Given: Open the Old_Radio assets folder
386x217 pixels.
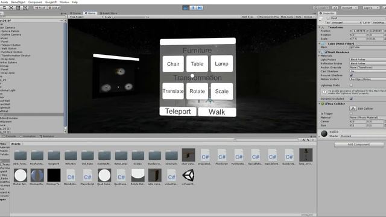Looking at the screenshot, I should pyautogui.click(x=87, y=157).
